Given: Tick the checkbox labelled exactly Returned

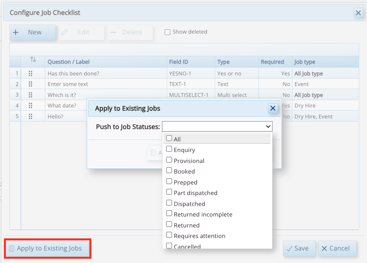Looking at the screenshot, I should click(169, 224).
